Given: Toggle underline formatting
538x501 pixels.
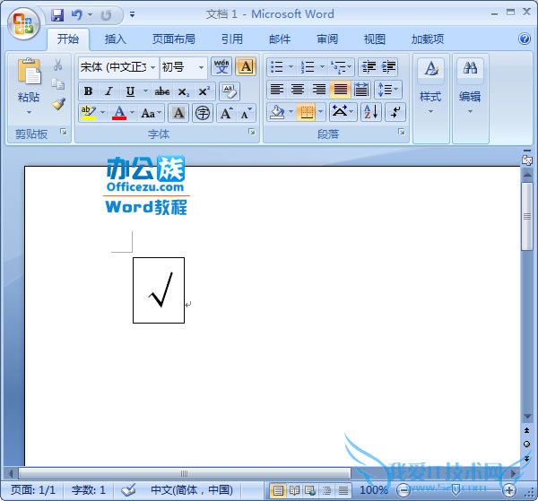Looking at the screenshot, I should (x=130, y=91).
